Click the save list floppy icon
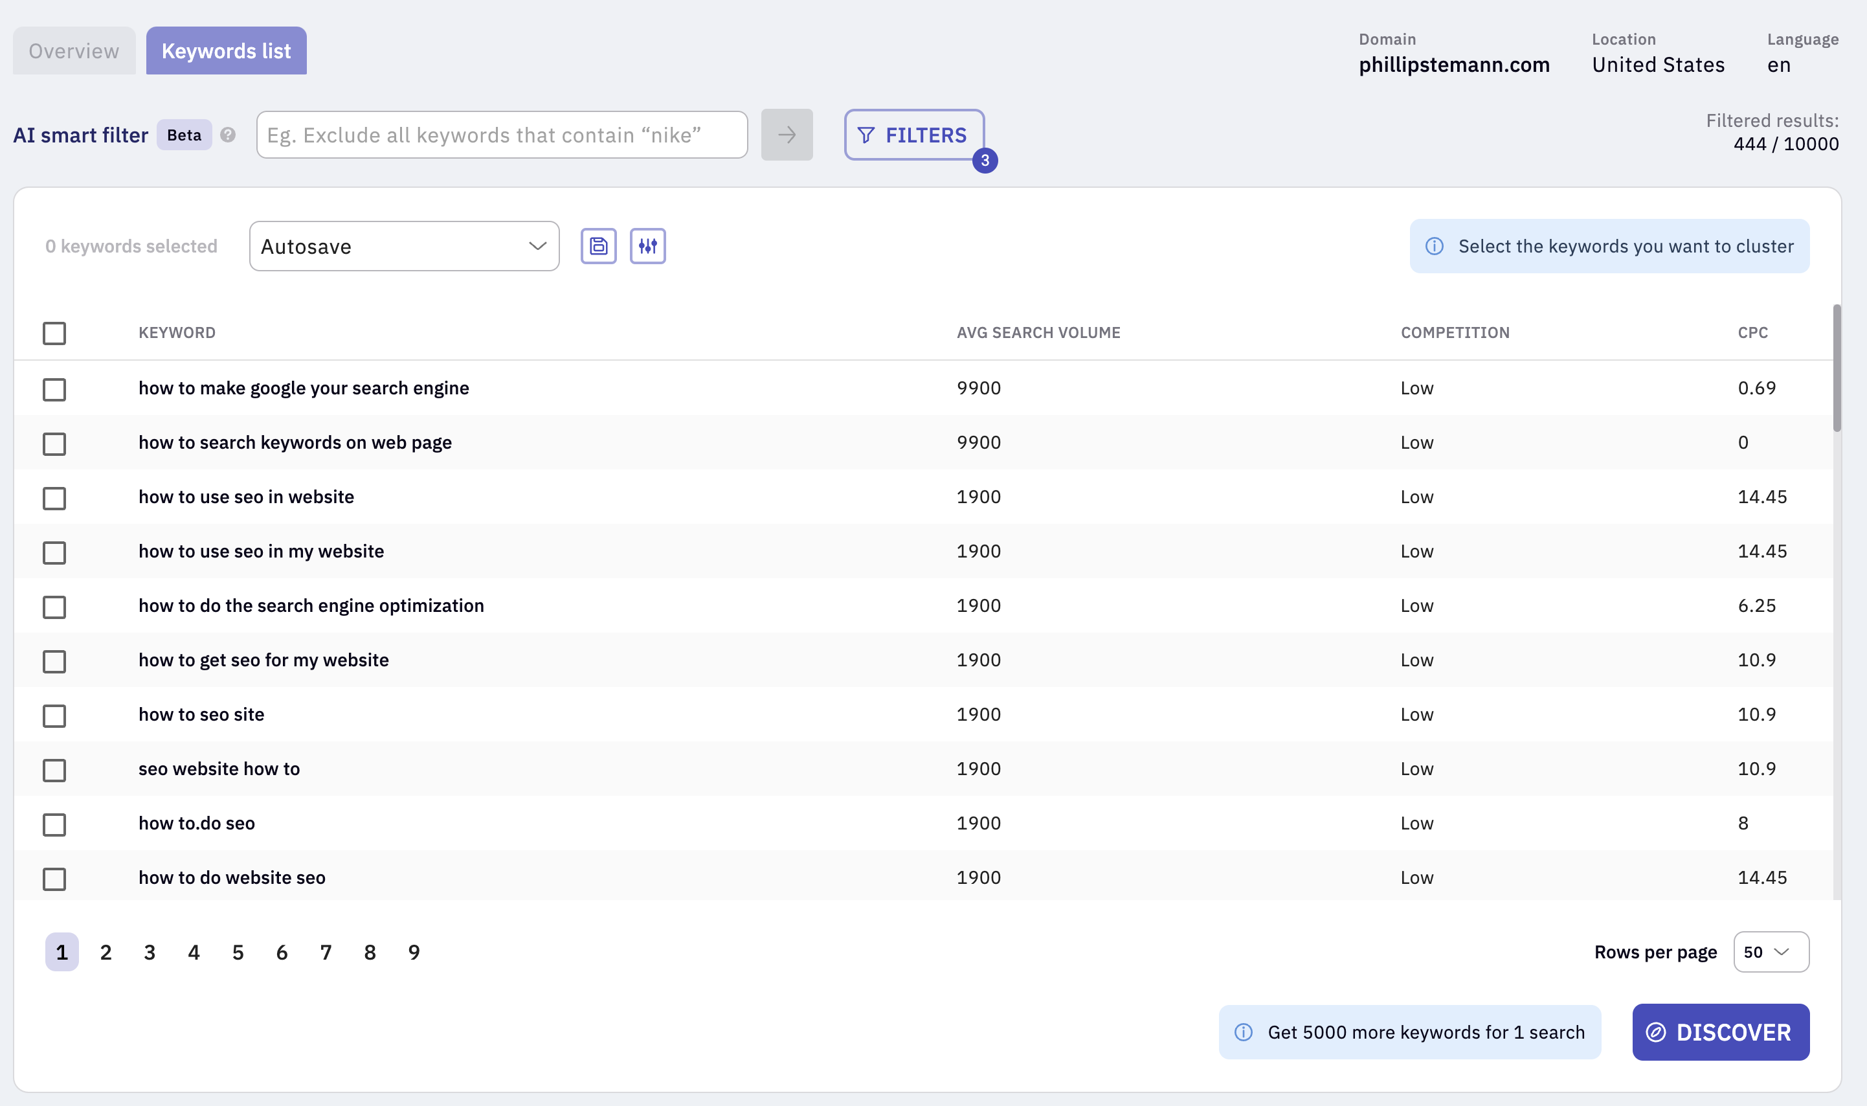This screenshot has height=1106, width=1867. pos(598,246)
